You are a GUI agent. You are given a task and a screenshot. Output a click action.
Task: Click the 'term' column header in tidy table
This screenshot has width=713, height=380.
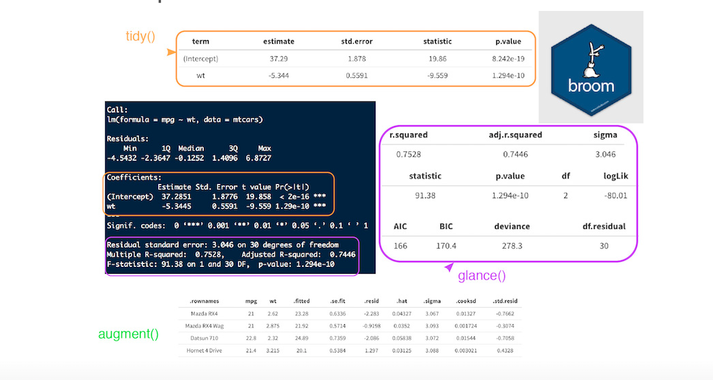click(200, 42)
